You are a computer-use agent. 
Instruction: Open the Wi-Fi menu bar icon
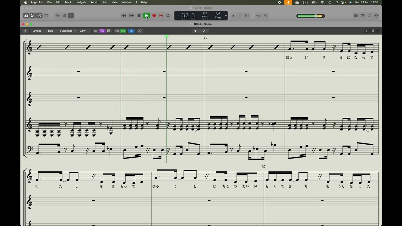click(x=322, y=2)
